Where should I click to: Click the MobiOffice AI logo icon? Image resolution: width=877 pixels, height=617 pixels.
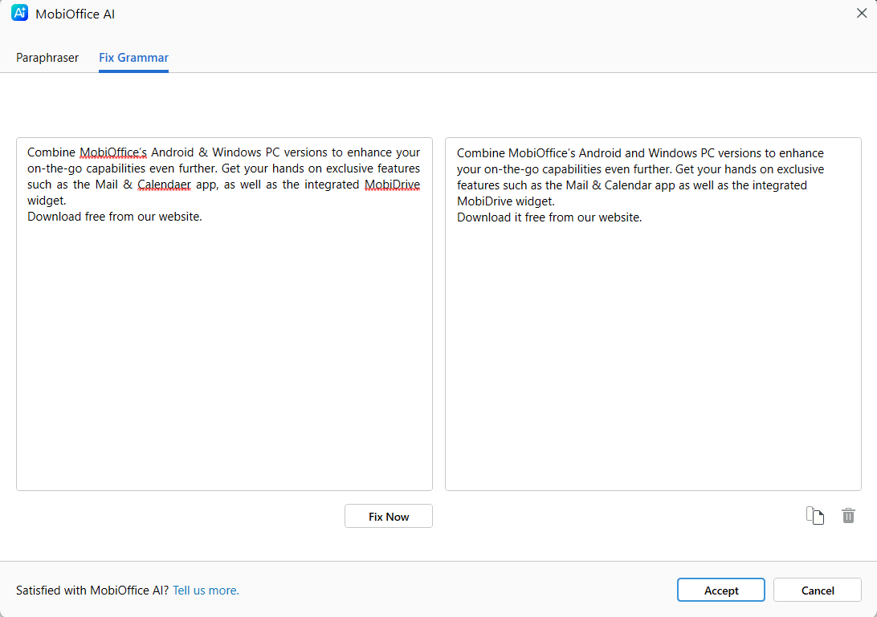19,13
